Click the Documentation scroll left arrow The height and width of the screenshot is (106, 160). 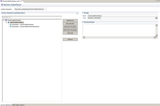[x=84, y=37]
